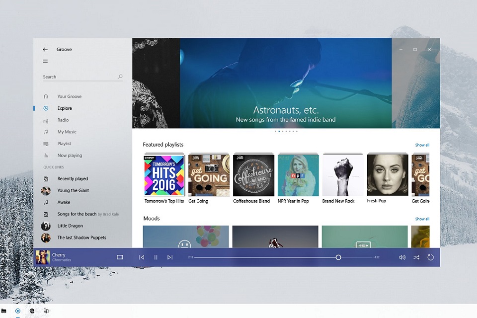This screenshot has height=318, width=477.
Task: Click the Playlist list icon
Action: pos(46,144)
